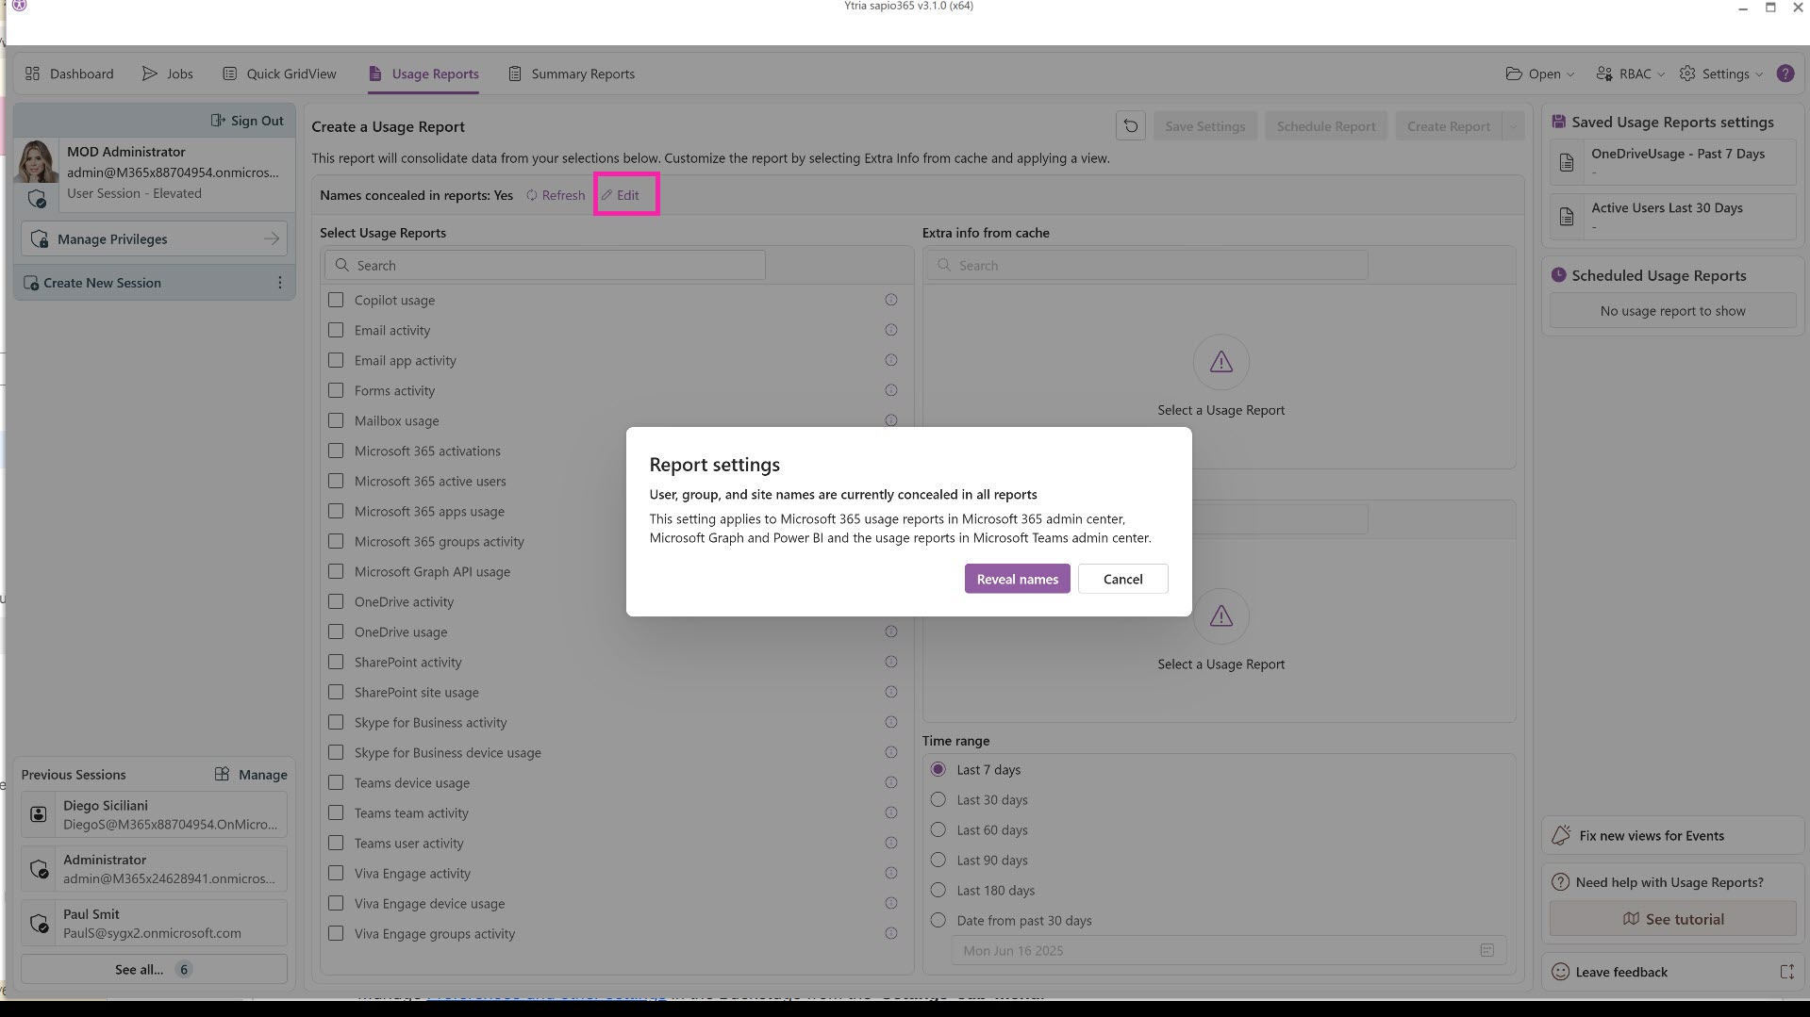The height and width of the screenshot is (1017, 1810).
Task: Tick the OneDrive usage checkbox
Action: pos(336,632)
